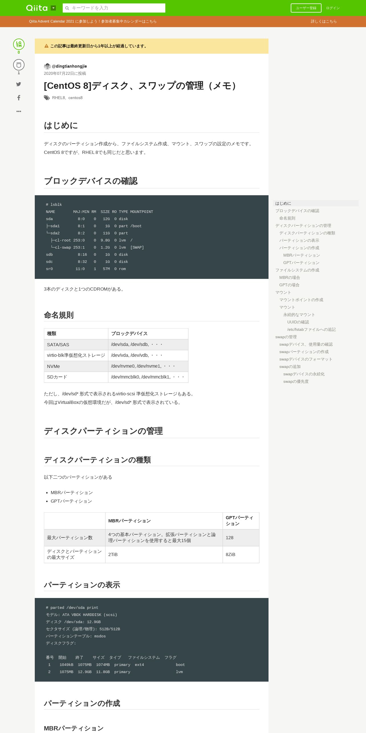Image resolution: width=366 pixels, height=733 pixels.
Task: Open the dropdown arrow beside Qiita logo
Action: 53,8
